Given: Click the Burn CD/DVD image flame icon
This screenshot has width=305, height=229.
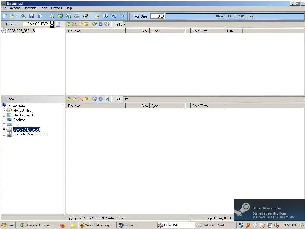Looking at the screenshot, I should click(85, 16).
